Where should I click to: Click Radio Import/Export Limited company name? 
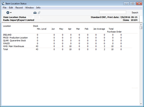19,20
